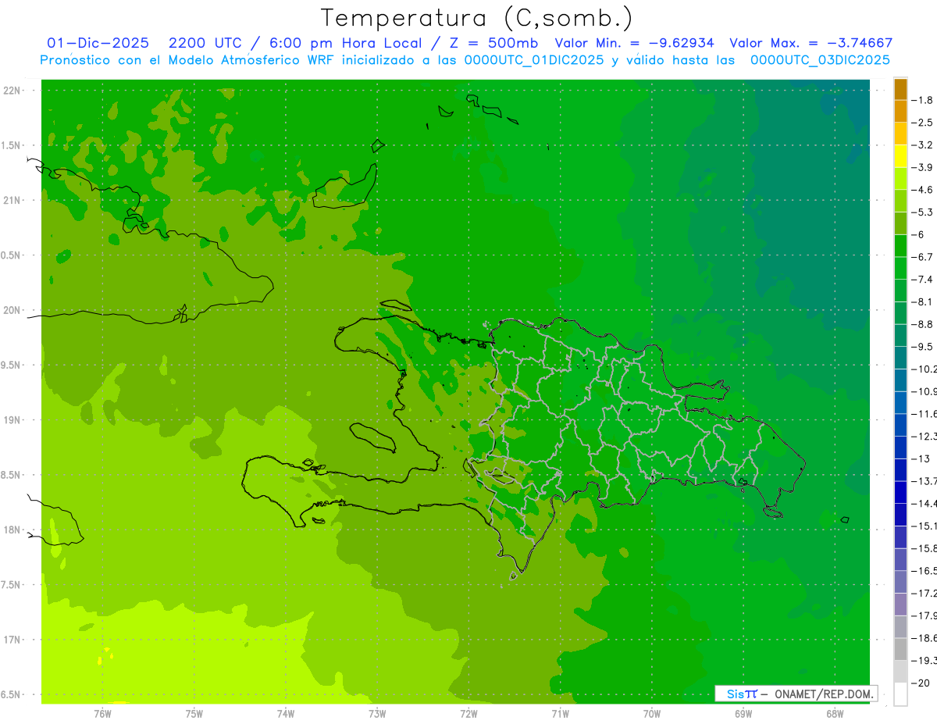
Task: Click the '-1.8' legend value
Action: 922,100
